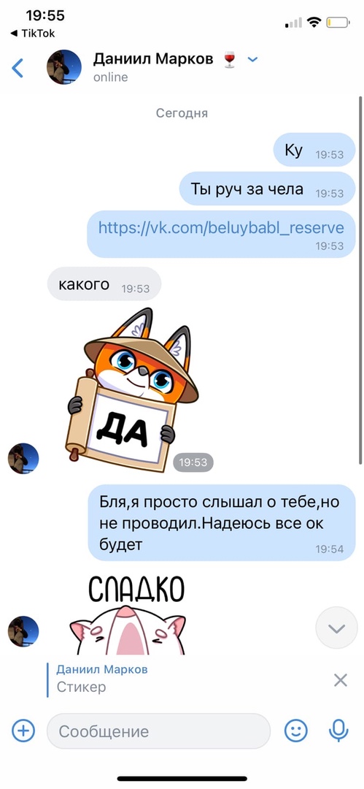Focus the Сообщение text input field
Screen dimensions: 364x789
pos(158,731)
